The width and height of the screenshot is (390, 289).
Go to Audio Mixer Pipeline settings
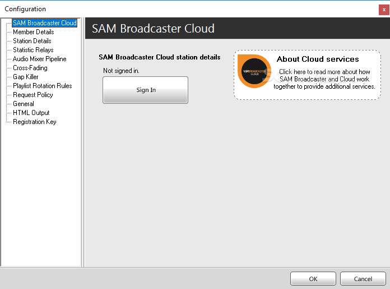40,59
